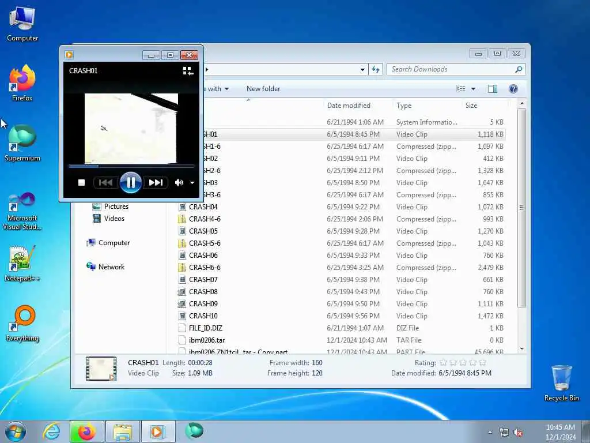This screenshot has width=590, height=443.
Task: Open Internet Explorer from taskbar
Action: click(x=51, y=431)
